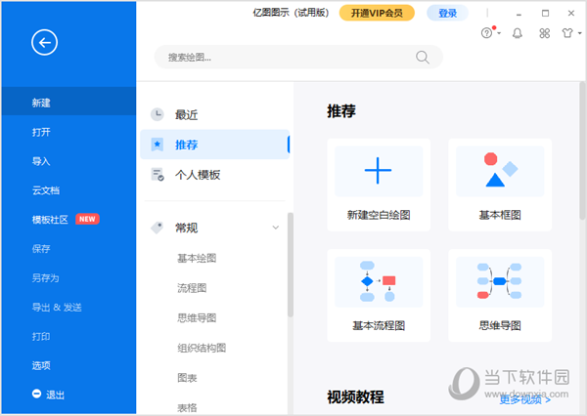Select 思维导图 in the category list
Screen dimensions: 587x416
[x=197, y=317]
